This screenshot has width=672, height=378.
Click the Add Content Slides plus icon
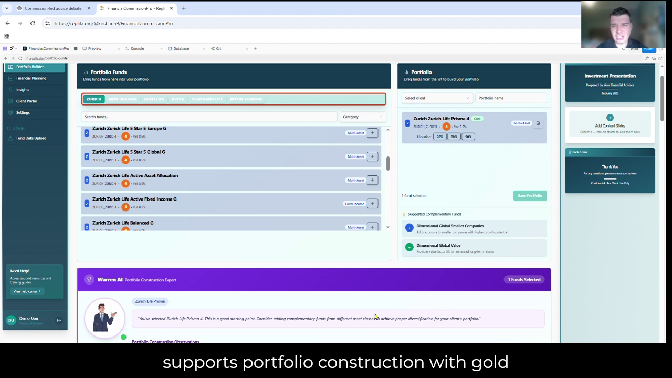(x=610, y=118)
